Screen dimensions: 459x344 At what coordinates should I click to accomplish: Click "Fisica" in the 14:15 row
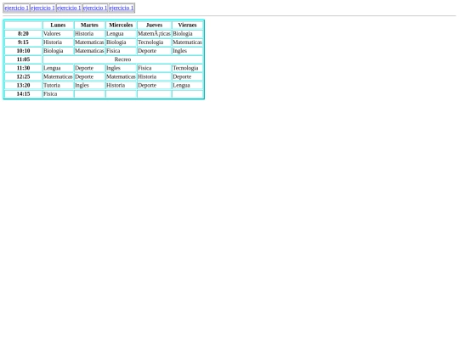58,94
